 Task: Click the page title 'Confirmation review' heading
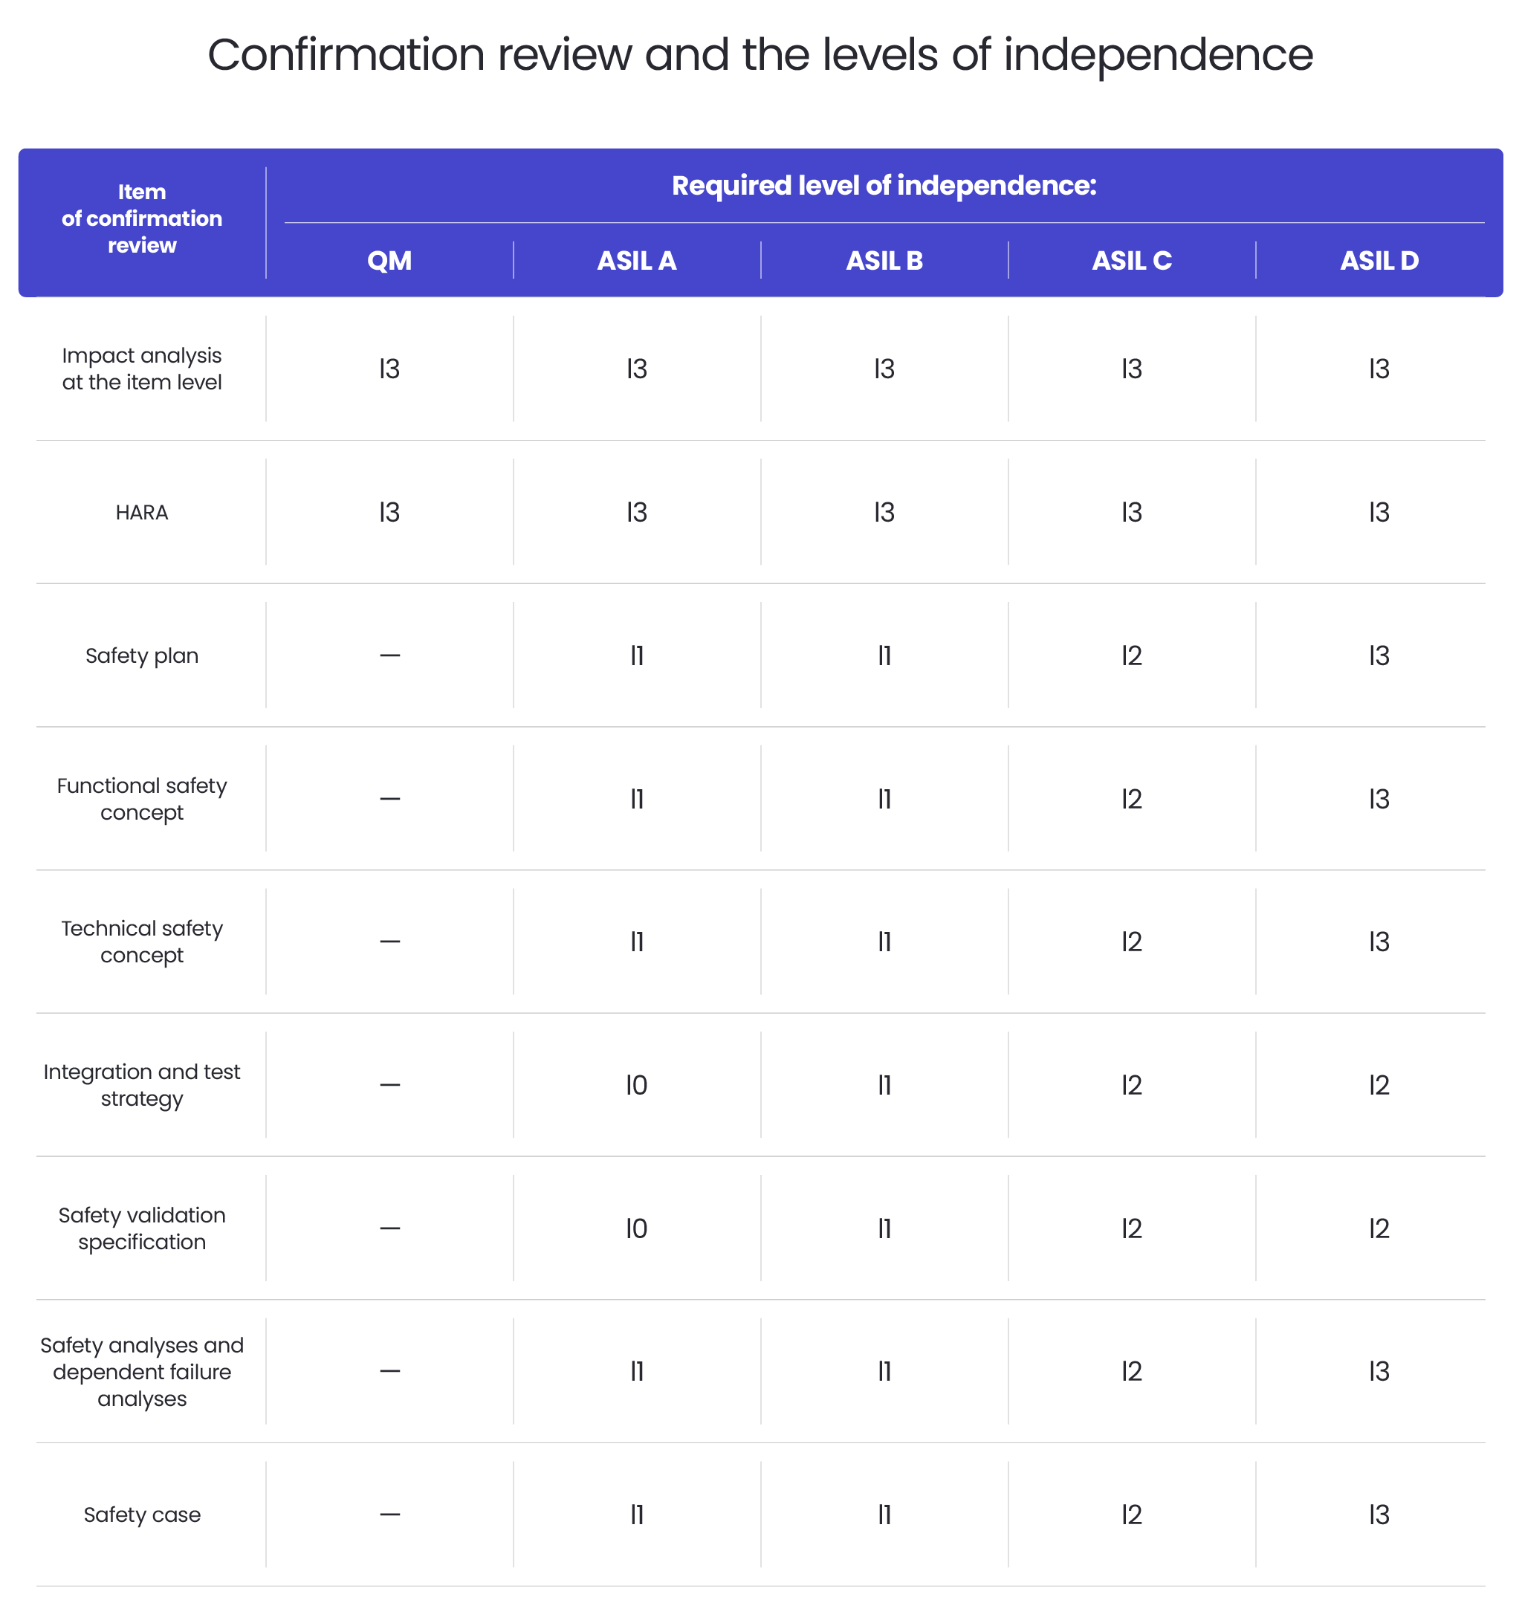[760, 56]
